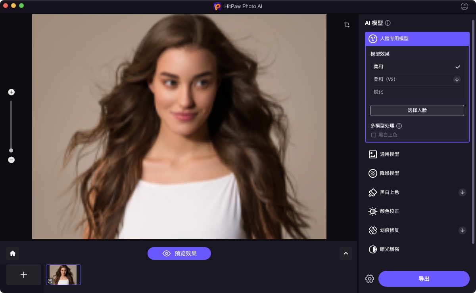Screen dimensions: 476x293
Task: Click the zoom slider handle
Action: click(x=11, y=150)
